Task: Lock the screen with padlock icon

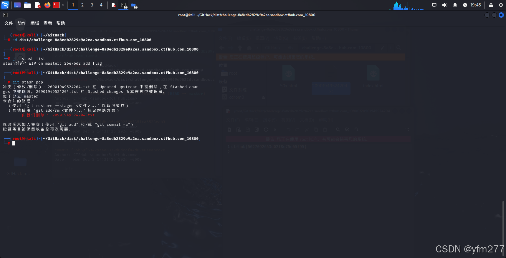Action: (491, 5)
